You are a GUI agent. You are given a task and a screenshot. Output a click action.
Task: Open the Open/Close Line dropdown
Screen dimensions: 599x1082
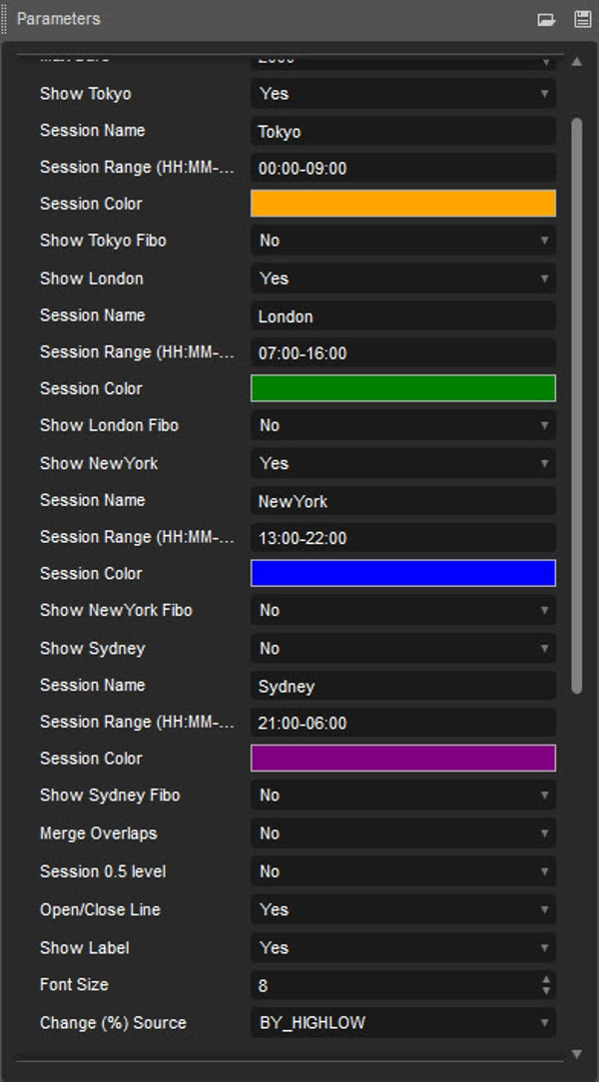coord(403,908)
